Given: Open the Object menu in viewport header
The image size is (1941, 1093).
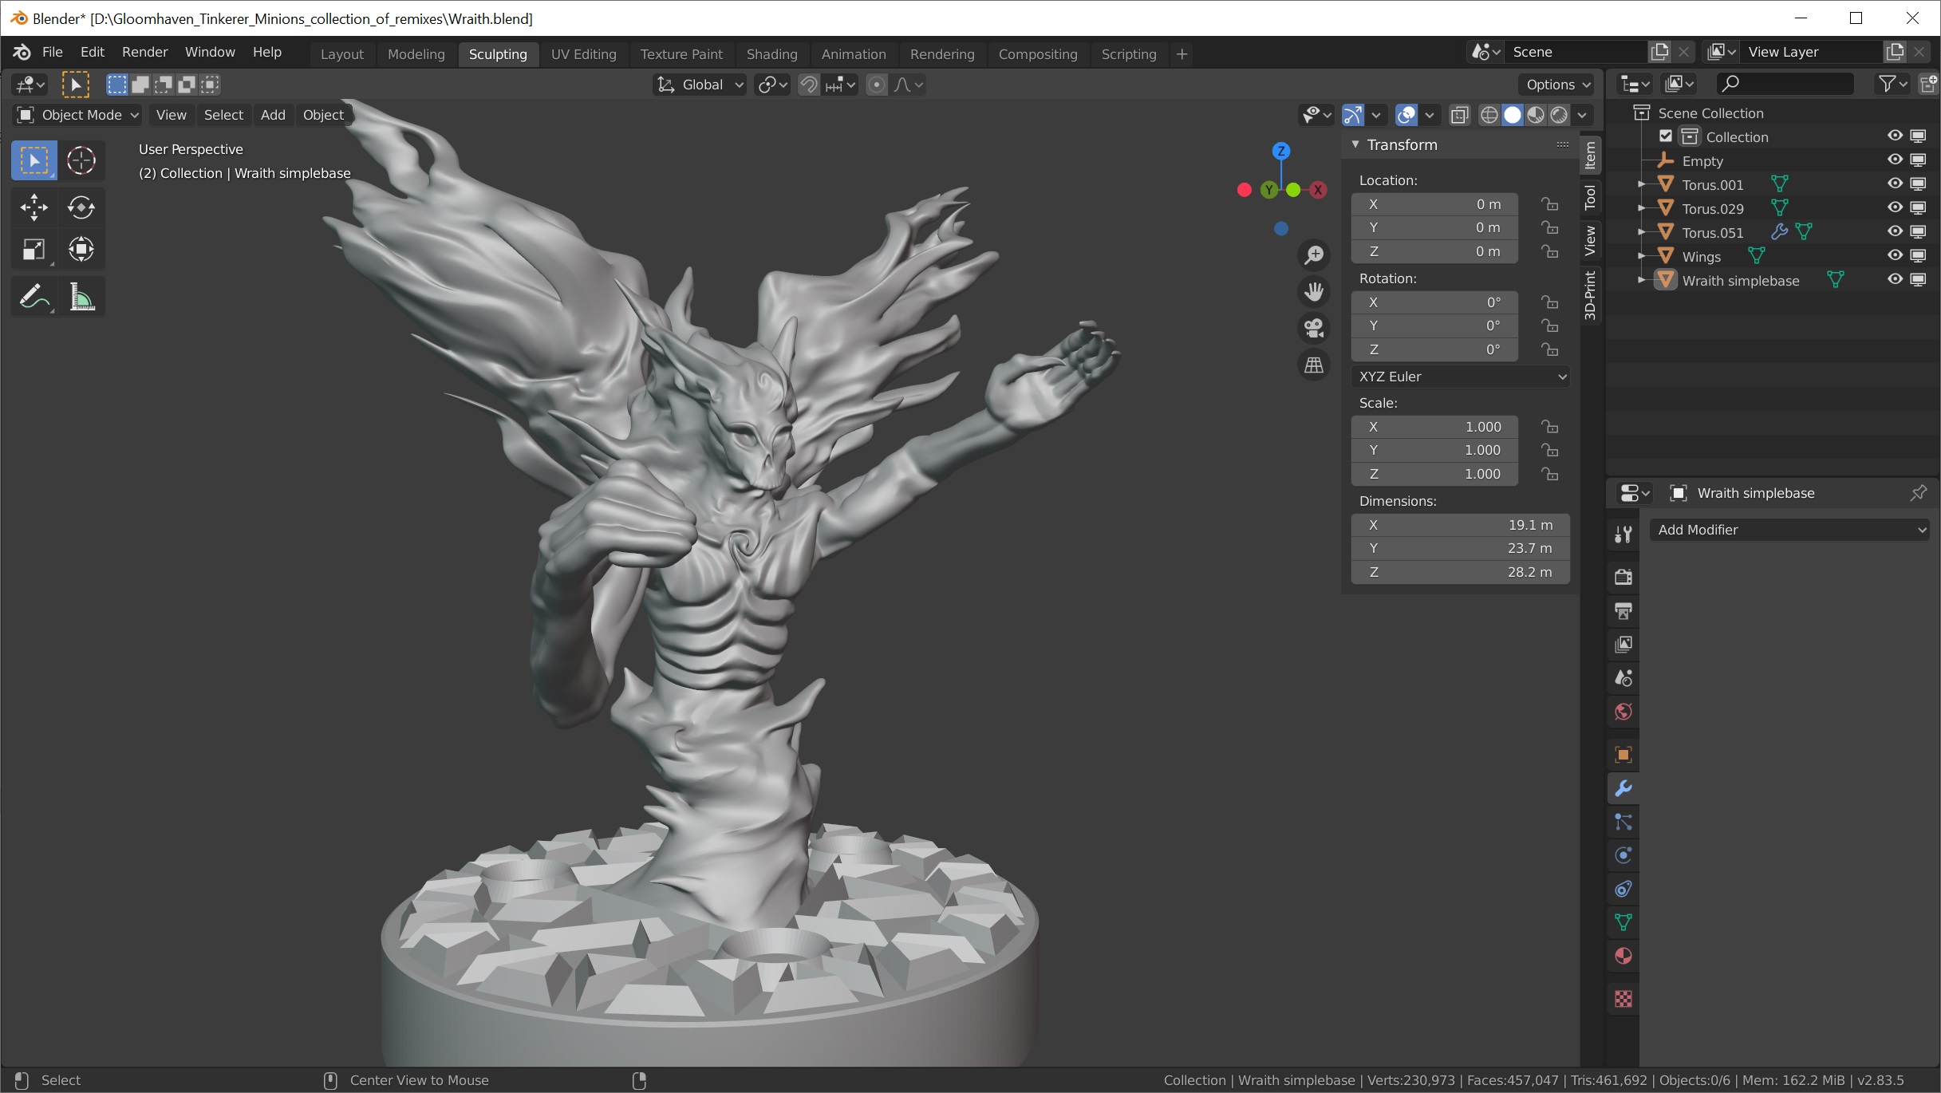Looking at the screenshot, I should pyautogui.click(x=323, y=115).
